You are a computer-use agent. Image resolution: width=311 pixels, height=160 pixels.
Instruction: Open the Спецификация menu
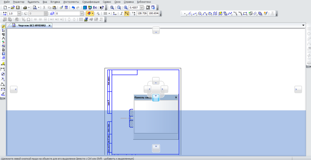click(91, 2)
